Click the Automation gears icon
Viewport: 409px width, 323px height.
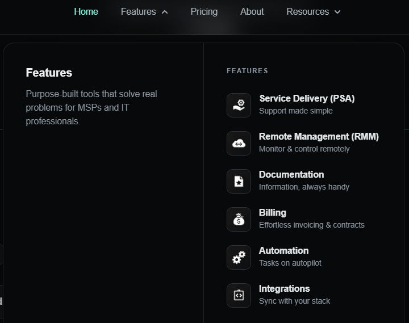click(x=239, y=257)
